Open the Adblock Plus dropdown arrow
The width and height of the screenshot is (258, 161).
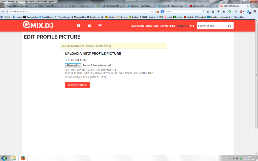[x=244, y=12]
